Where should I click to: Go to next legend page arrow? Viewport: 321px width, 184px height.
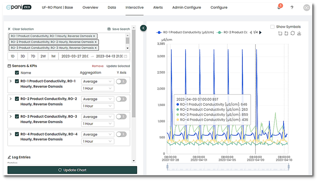pyautogui.click(x=260, y=32)
